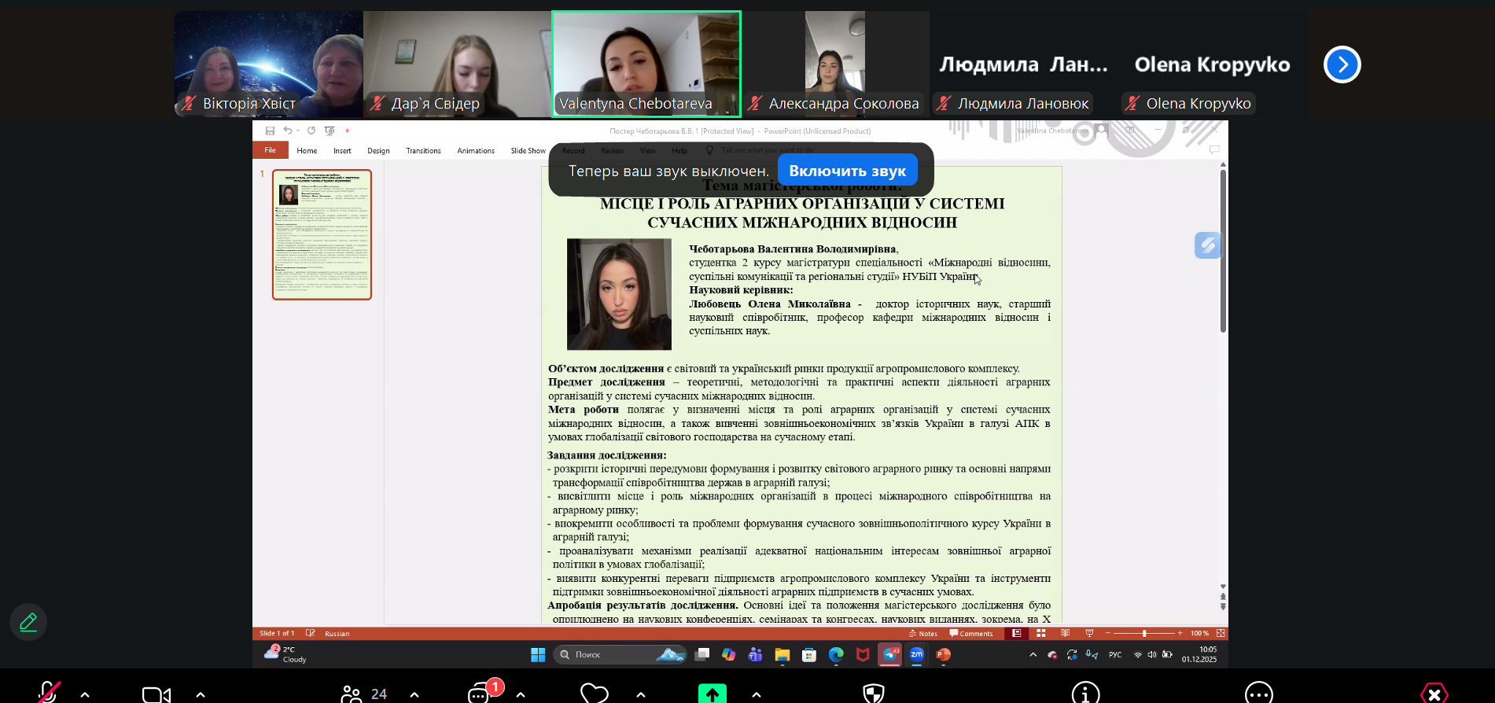Open the participants list icon
This screenshot has width=1495, height=703.
pyautogui.click(x=352, y=694)
